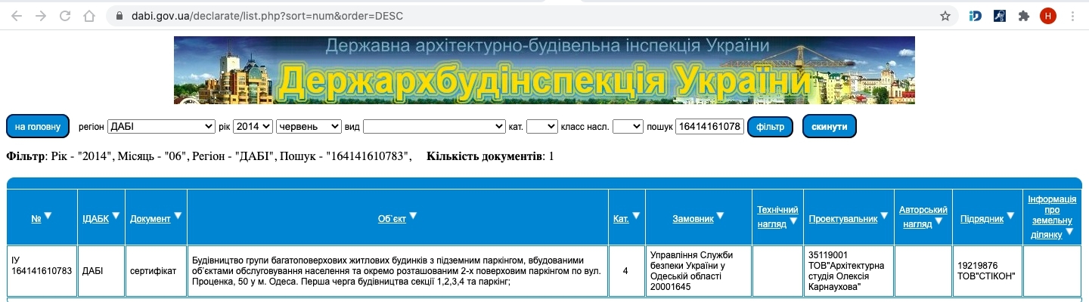Open the extensions puzzle menu
Image resolution: width=1089 pixels, height=302 pixels.
[x=1024, y=15]
